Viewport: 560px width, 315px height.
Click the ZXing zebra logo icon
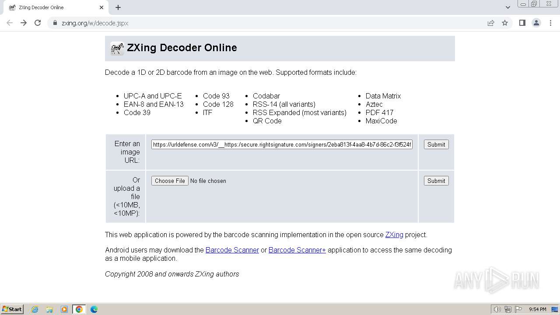coord(117,48)
